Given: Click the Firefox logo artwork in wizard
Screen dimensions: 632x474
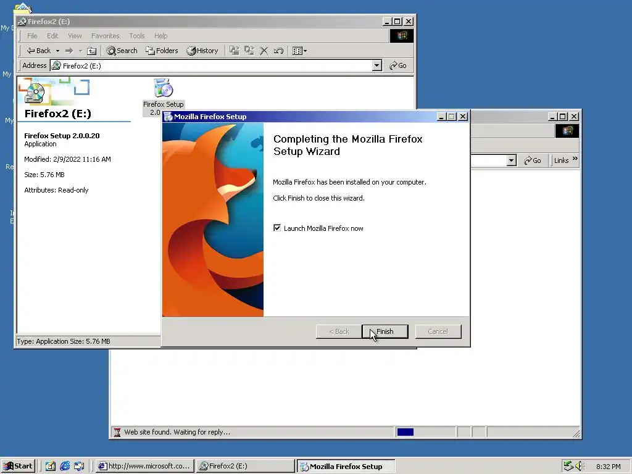Looking at the screenshot, I should [213, 220].
